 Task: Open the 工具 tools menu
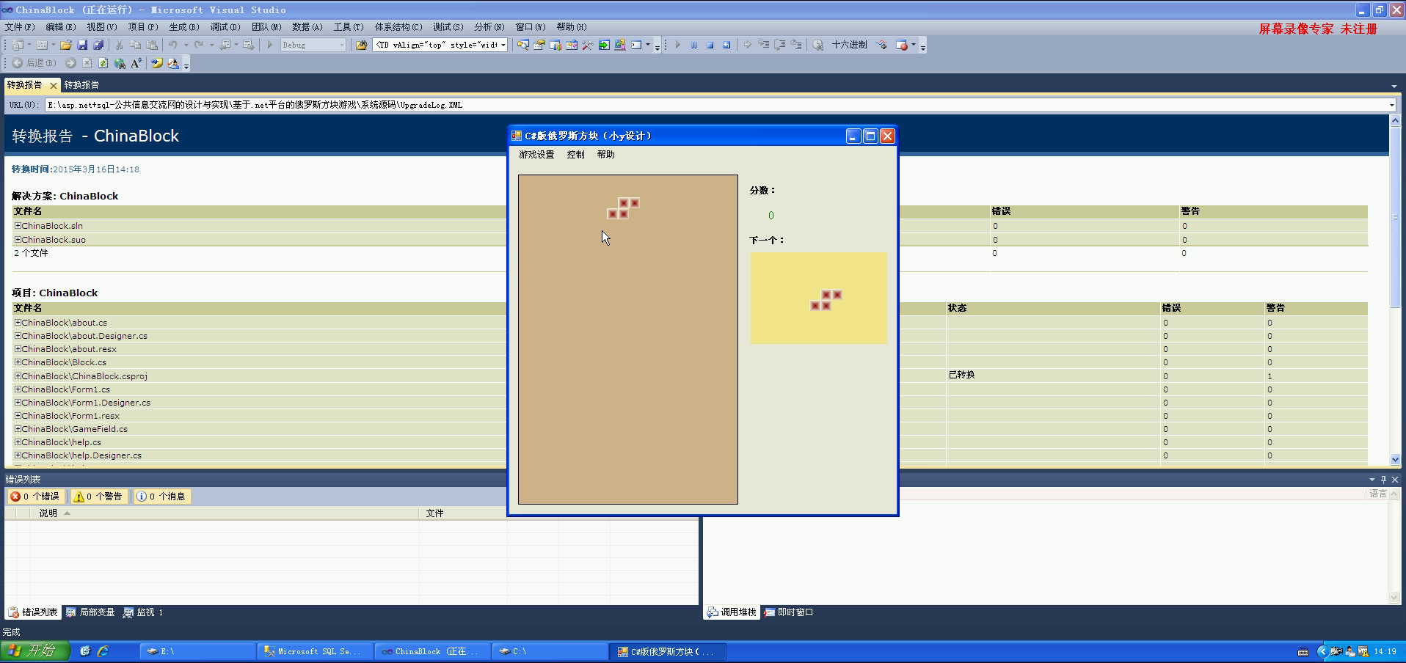[349, 27]
